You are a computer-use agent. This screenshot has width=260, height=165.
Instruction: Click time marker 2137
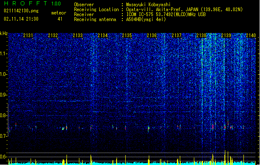coord(177,35)
